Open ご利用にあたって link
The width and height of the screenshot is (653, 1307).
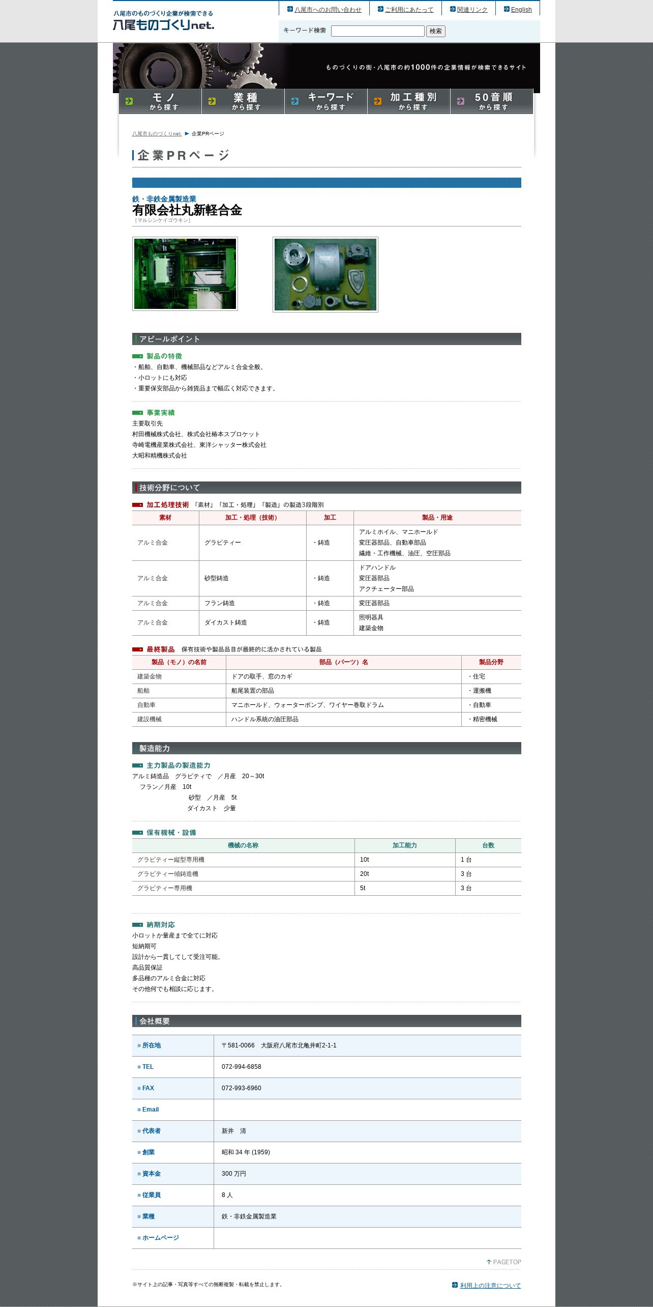point(409,10)
